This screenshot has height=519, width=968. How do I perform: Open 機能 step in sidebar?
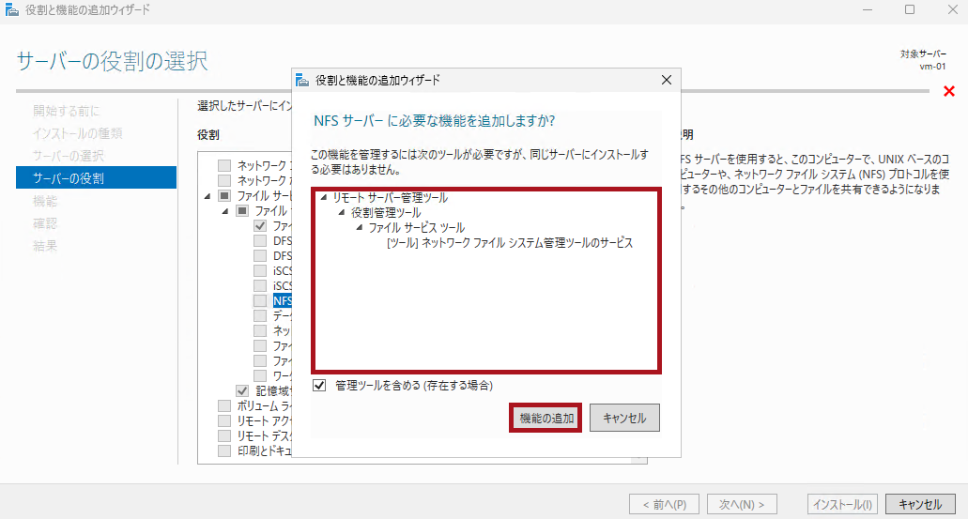(x=45, y=201)
